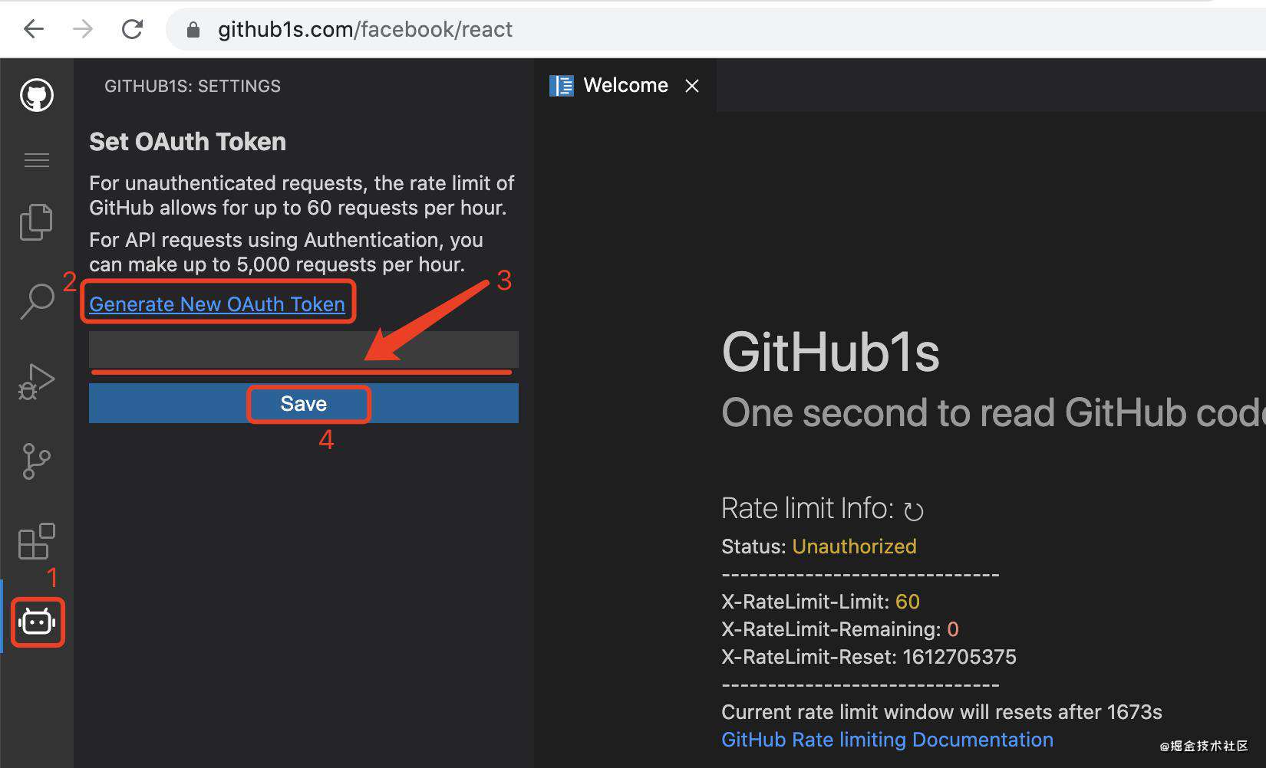
Task: Open the Explorer files icon
Action: [x=36, y=222]
